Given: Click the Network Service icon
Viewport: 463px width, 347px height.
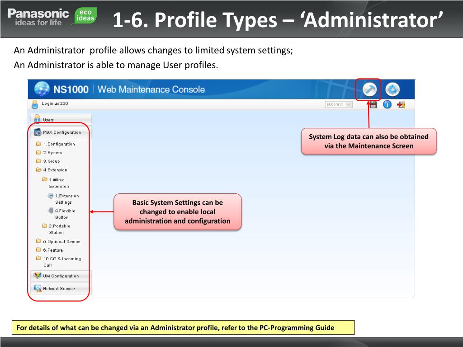Looking at the screenshot, I should tap(38, 288).
